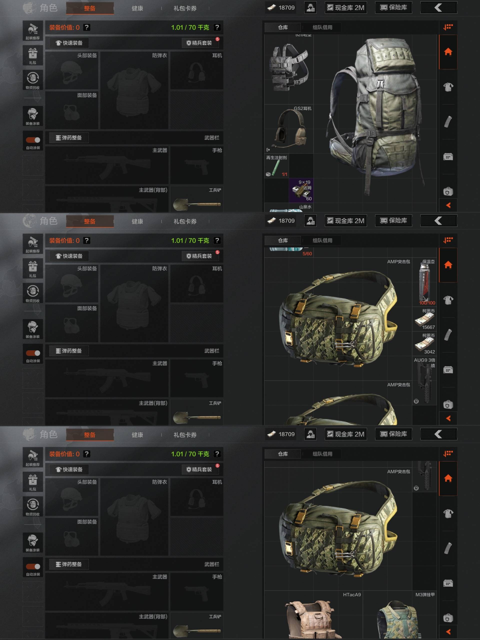Toggle the 自动涂装 switch in middle screen
This screenshot has width=480, height=640.
(33, 353)
